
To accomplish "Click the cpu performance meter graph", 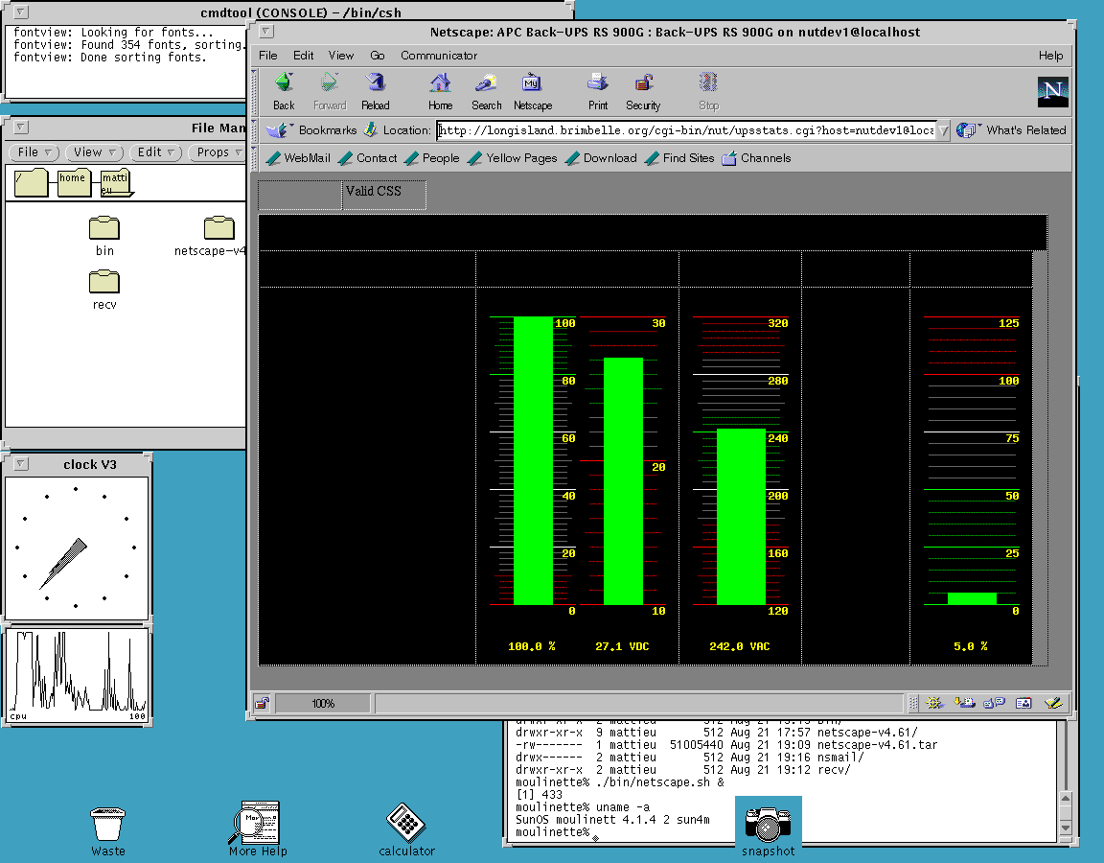I will 78,675.
